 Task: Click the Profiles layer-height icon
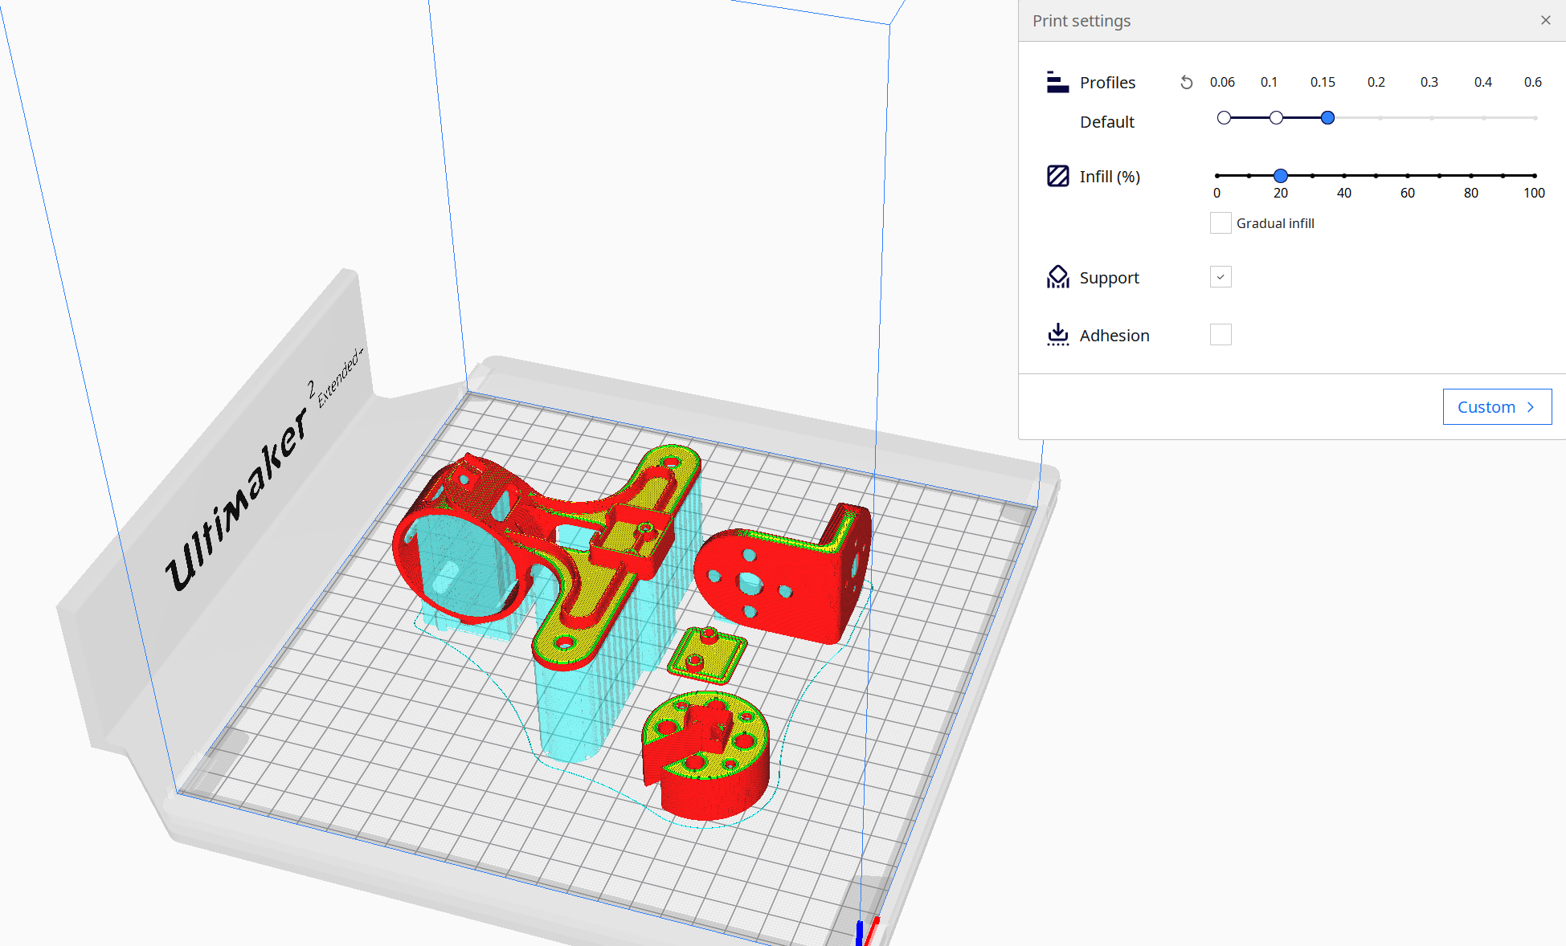1057,82
